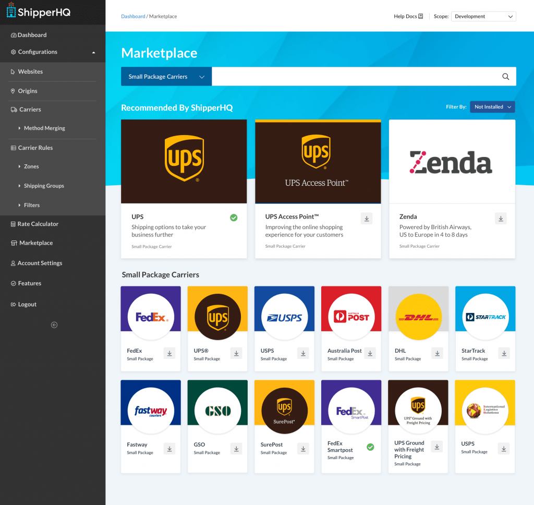Open Origins in the sidebar

24,91
